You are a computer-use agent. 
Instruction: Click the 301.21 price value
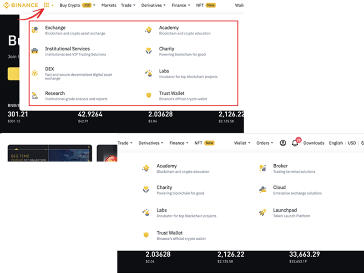pos(18,114)
